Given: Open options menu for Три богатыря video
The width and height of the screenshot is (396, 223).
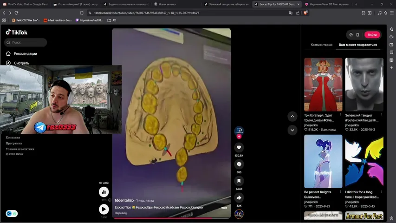Looking at the screenshot, I should 340,115.
